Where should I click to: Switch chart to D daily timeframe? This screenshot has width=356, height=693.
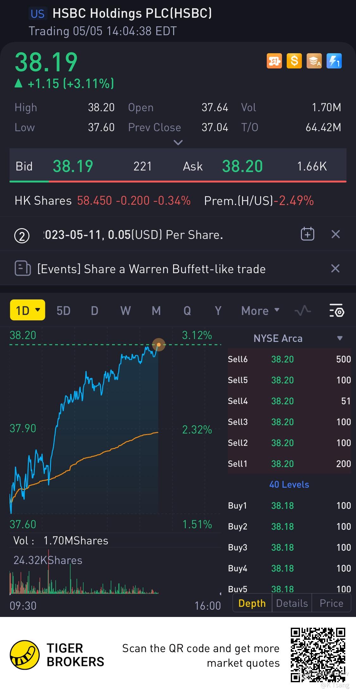[x=94, y=311]
